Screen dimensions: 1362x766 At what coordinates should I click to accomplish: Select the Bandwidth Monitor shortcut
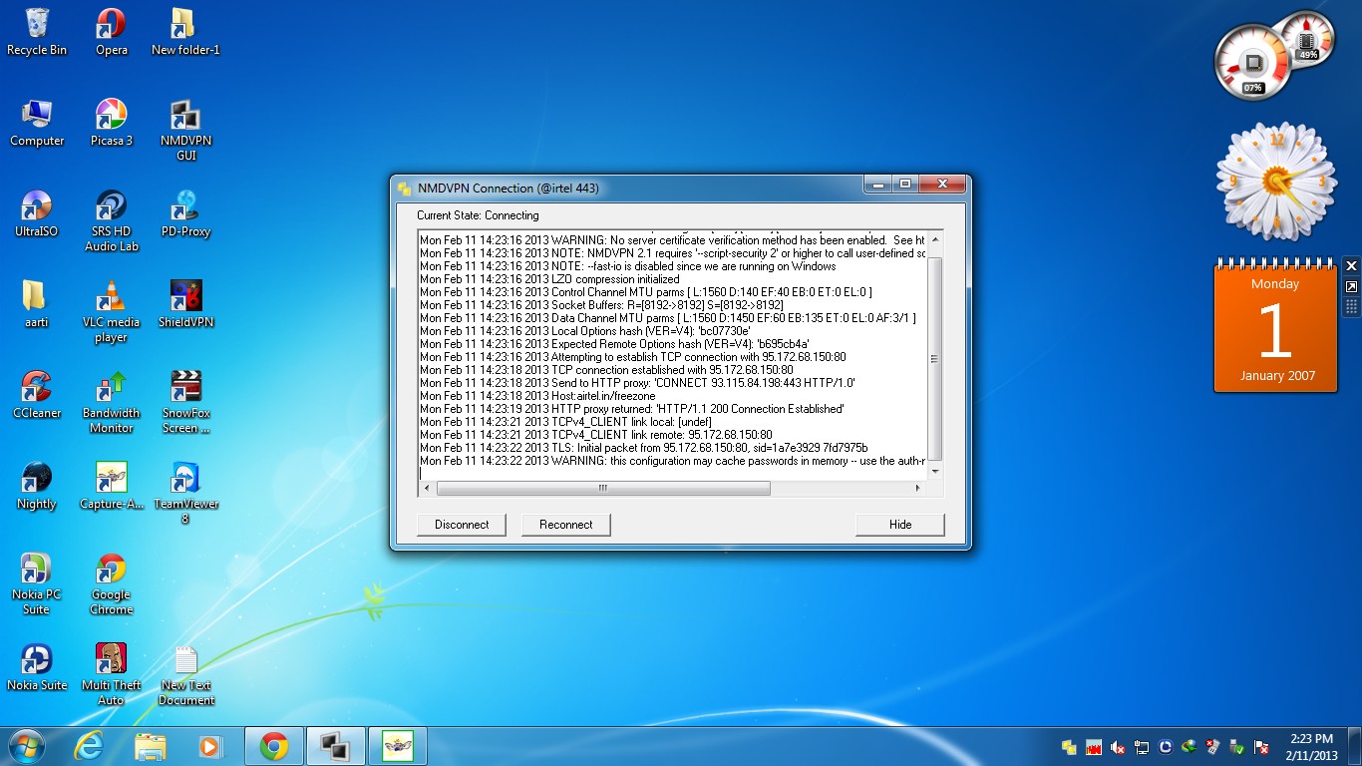(x=111, y=402)
